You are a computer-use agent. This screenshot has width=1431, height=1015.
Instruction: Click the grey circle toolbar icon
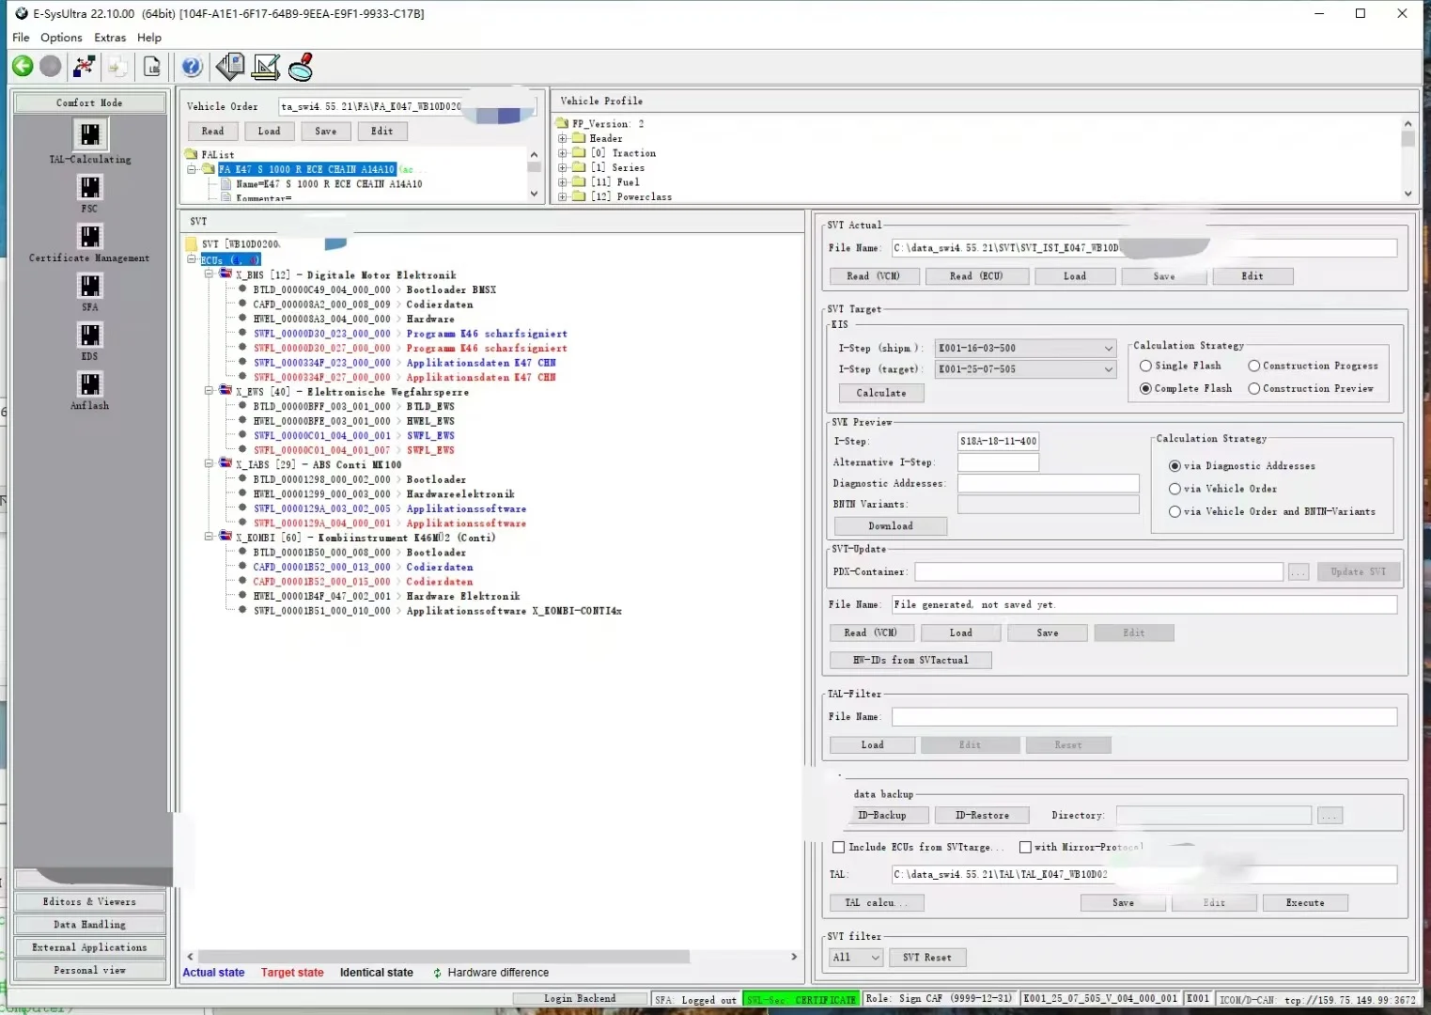(51, 66)
